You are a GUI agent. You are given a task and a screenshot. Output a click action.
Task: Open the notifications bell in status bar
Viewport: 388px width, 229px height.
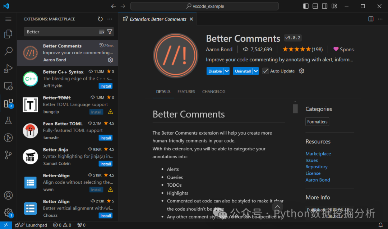(380, 225)
